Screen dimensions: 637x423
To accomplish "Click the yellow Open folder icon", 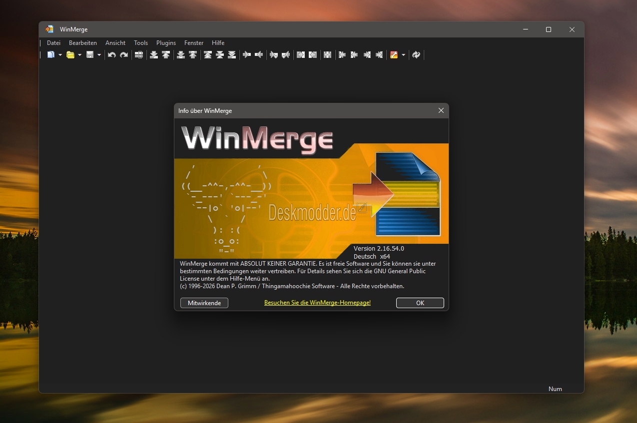I will pos(70,55).
